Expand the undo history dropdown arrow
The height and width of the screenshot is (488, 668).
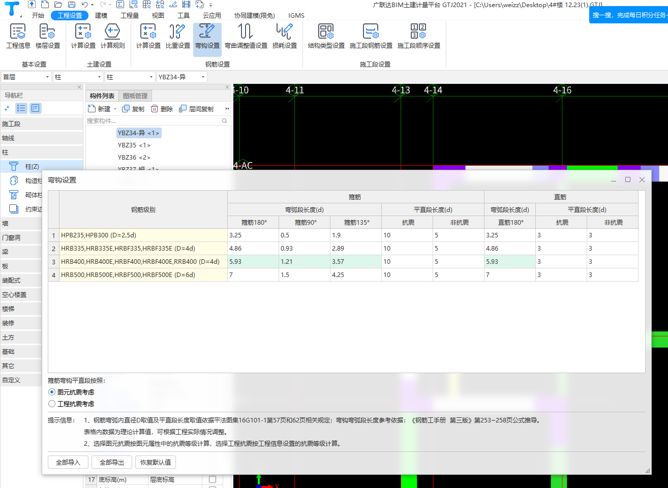point(92,5)
